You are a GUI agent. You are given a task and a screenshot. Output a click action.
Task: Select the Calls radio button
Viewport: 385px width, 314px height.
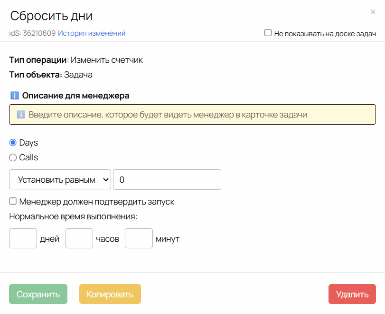[13, 157]
